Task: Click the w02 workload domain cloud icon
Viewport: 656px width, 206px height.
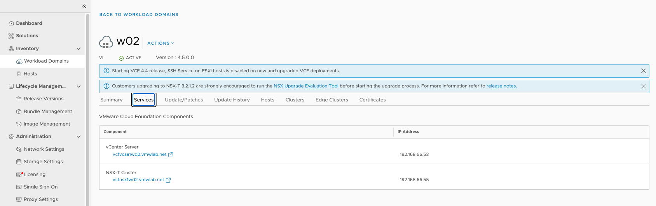Action: (106, 42)
